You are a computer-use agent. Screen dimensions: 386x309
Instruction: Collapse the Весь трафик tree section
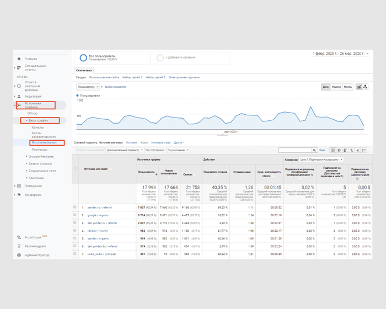(x=26, y=120)
